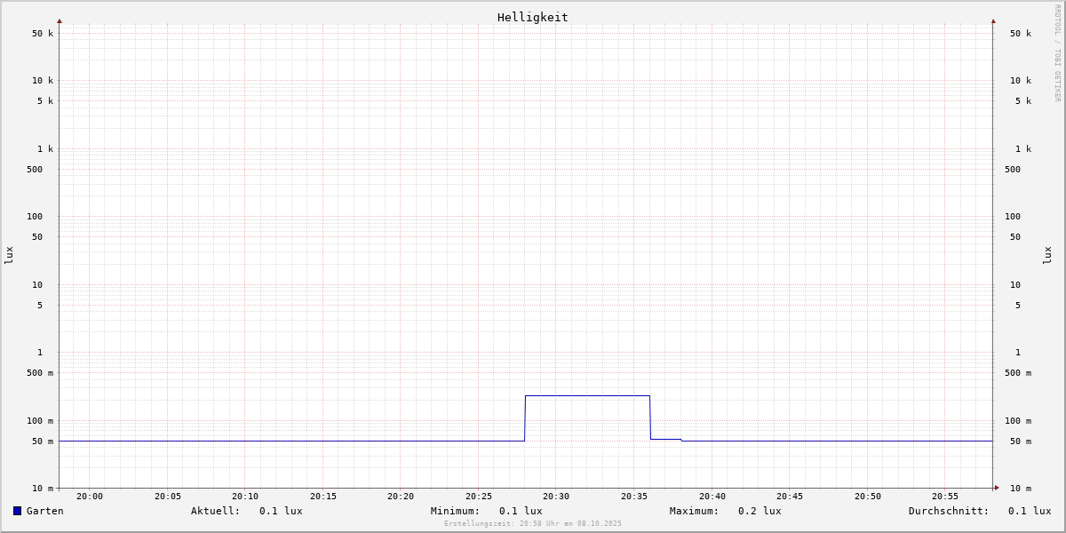
Task: Click the 20:20 time axis label
Action: pyautogui.click(x=401, y=497)
